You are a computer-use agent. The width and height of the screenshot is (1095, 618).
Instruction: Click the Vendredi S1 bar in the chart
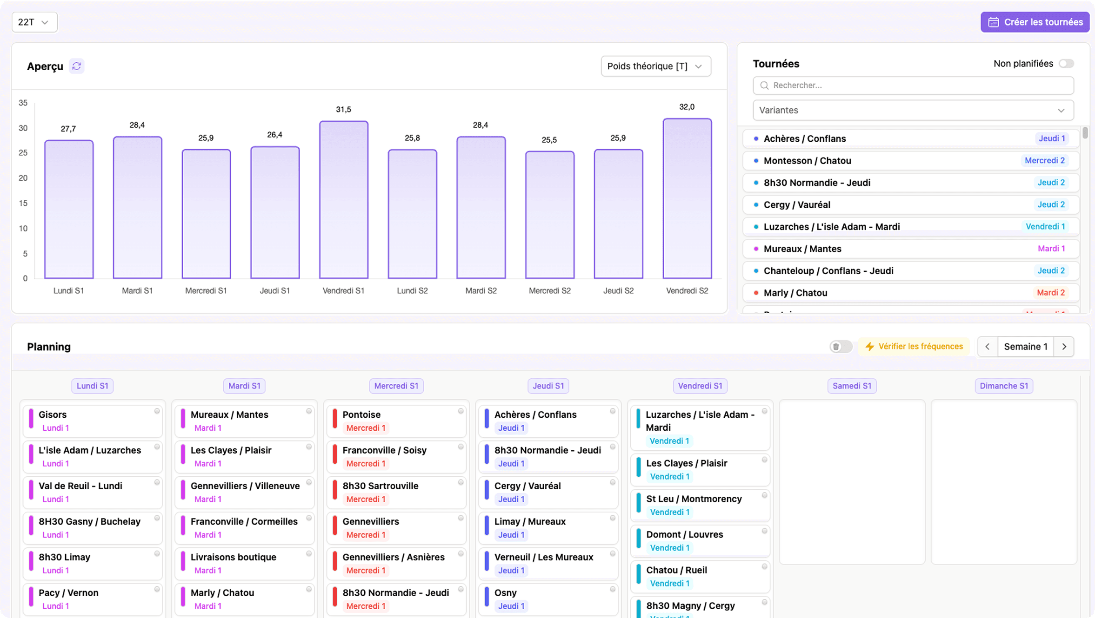[344, 200]
